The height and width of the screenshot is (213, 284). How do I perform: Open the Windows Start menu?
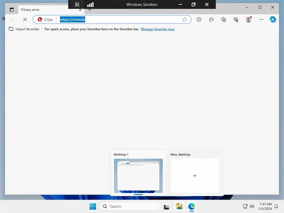tap(93, 206)
